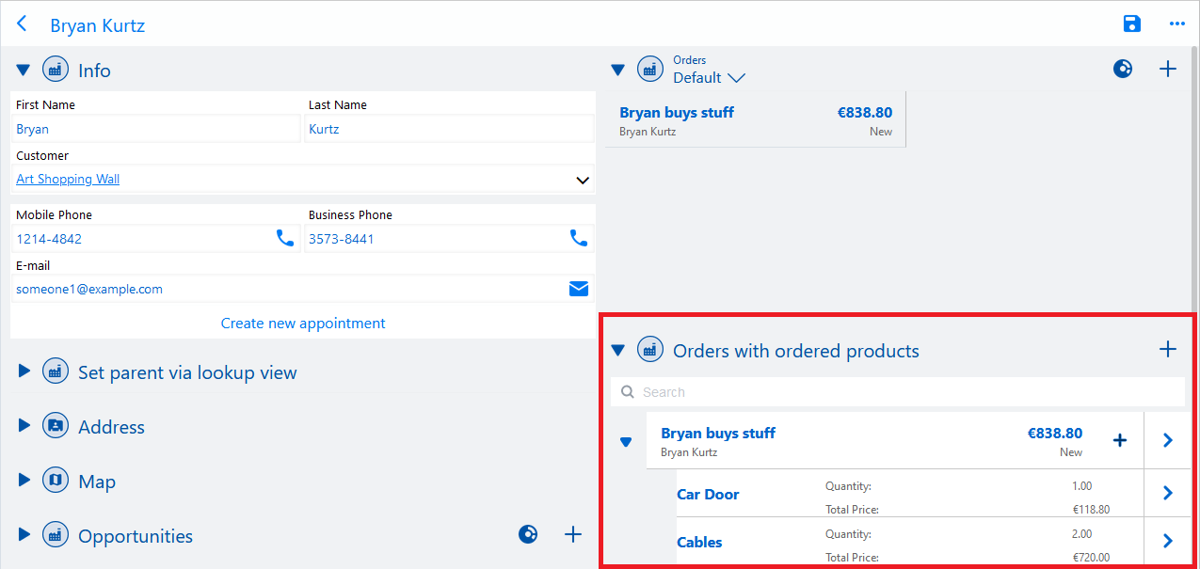Viewport: 1200px width, 569px height.
Task: Expand the Address section
Action: (24, 426)
